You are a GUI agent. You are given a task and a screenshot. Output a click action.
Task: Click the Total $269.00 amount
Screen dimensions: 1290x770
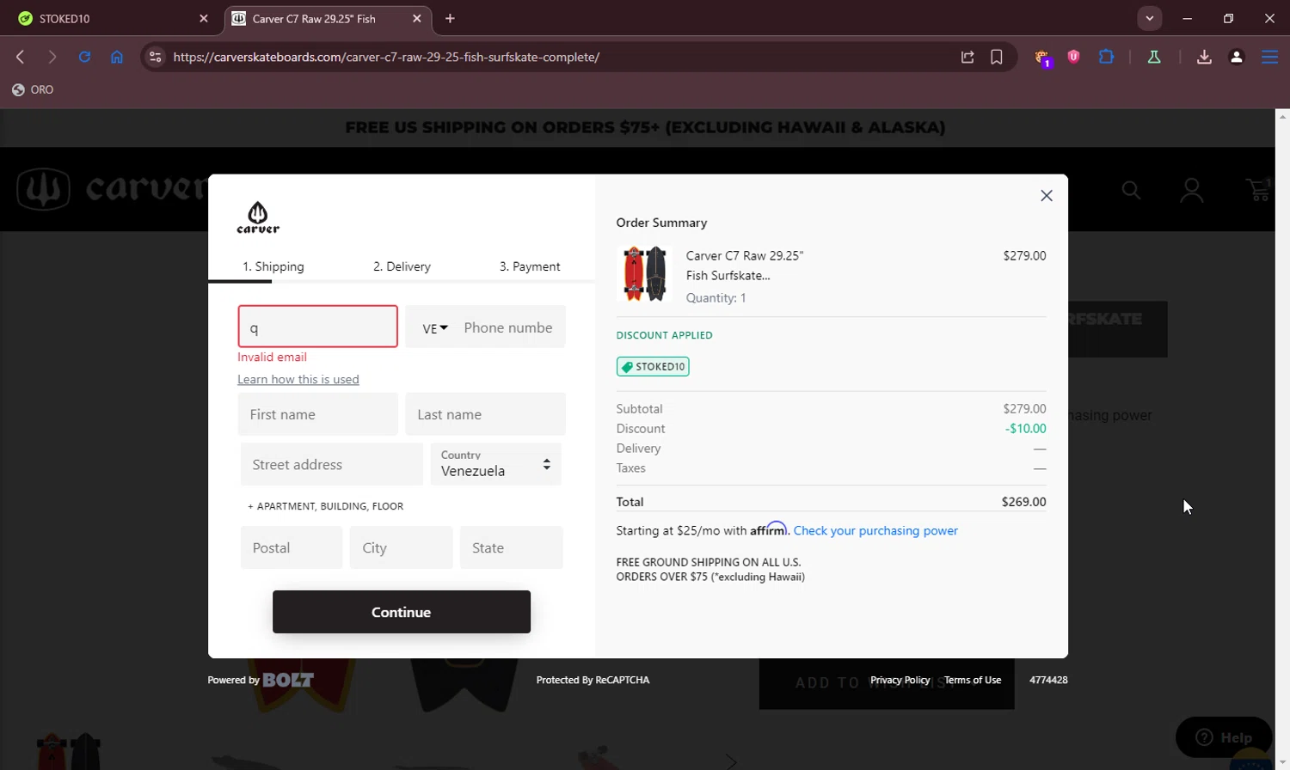[1023, 502]
